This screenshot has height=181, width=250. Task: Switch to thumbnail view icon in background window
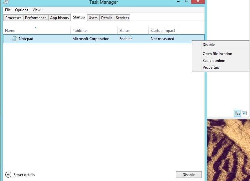244,113
